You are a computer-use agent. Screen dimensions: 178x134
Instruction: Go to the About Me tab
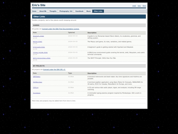(43, 11)
